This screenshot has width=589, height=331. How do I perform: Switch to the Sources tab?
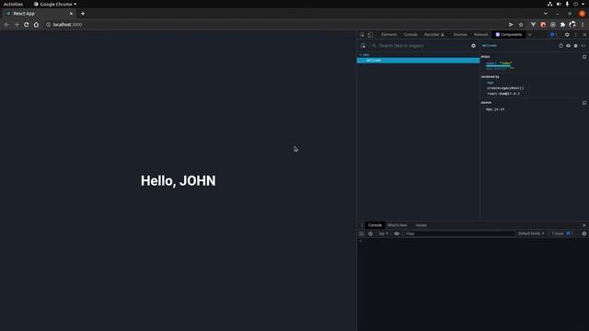coord(460,35)
